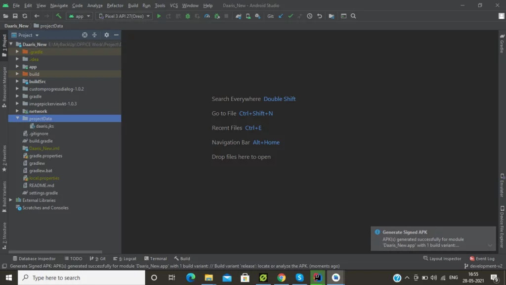The width and height of the screenshot is (506, 285).
Task: Open the Event Log button
Action: pos(482,258)
